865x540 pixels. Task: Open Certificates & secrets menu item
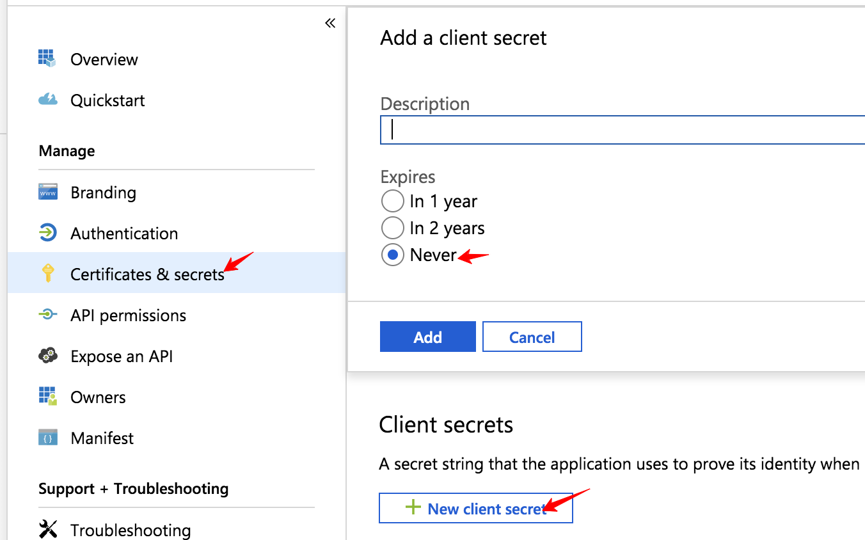(x=147, y=274)
